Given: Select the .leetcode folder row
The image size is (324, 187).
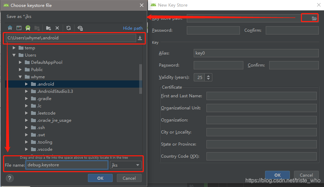Looking at the screenshot, I should tap(73, 113).
